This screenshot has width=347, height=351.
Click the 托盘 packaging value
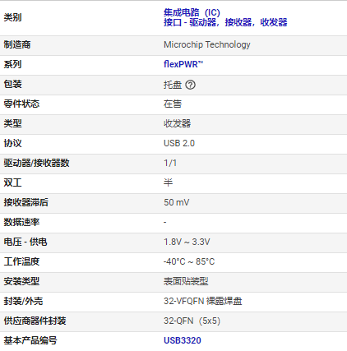[x=173, y=85]
